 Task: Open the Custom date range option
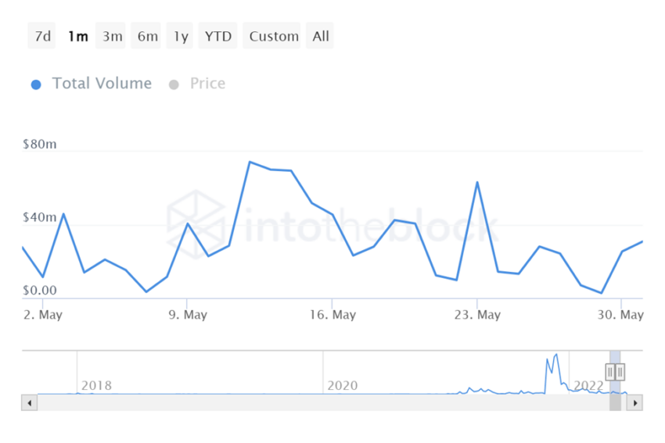pyautogui.click(x=274, y=36)
